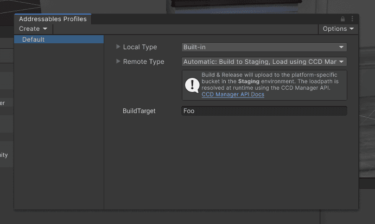Open the Create dropdown menu
Image resolution: width=375 pixels, height=224 pixels.
(33, 29)
